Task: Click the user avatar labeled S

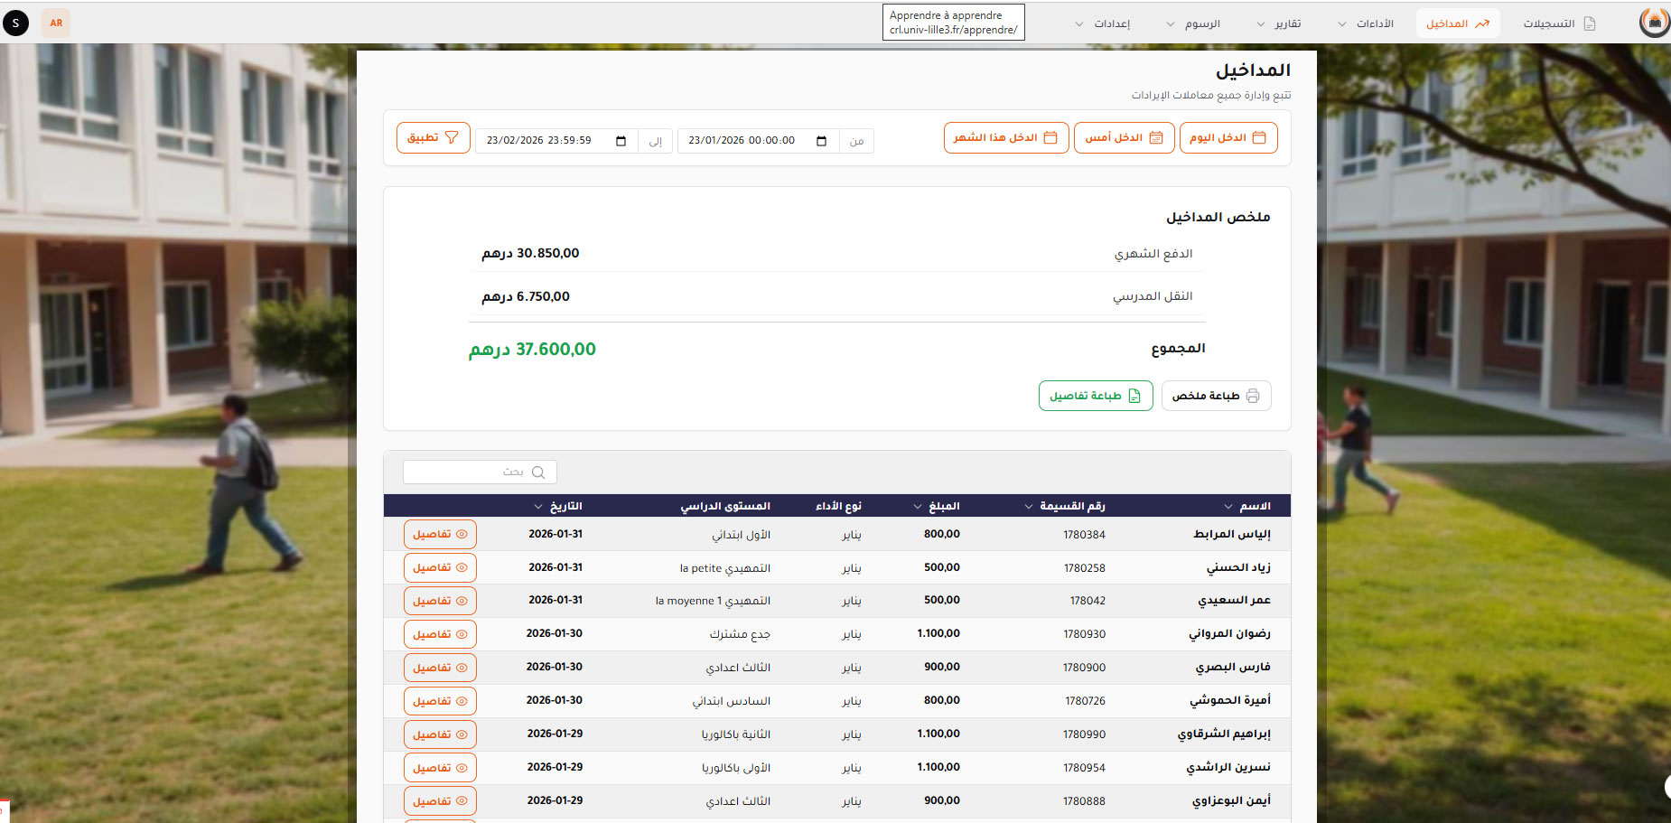Action: coord(15,23)
